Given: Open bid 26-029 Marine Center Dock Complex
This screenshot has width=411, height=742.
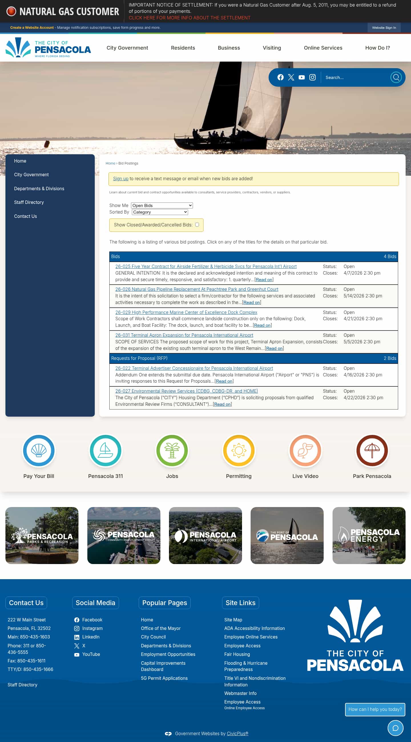Looking at the screenshot, I should pos(186,312).
